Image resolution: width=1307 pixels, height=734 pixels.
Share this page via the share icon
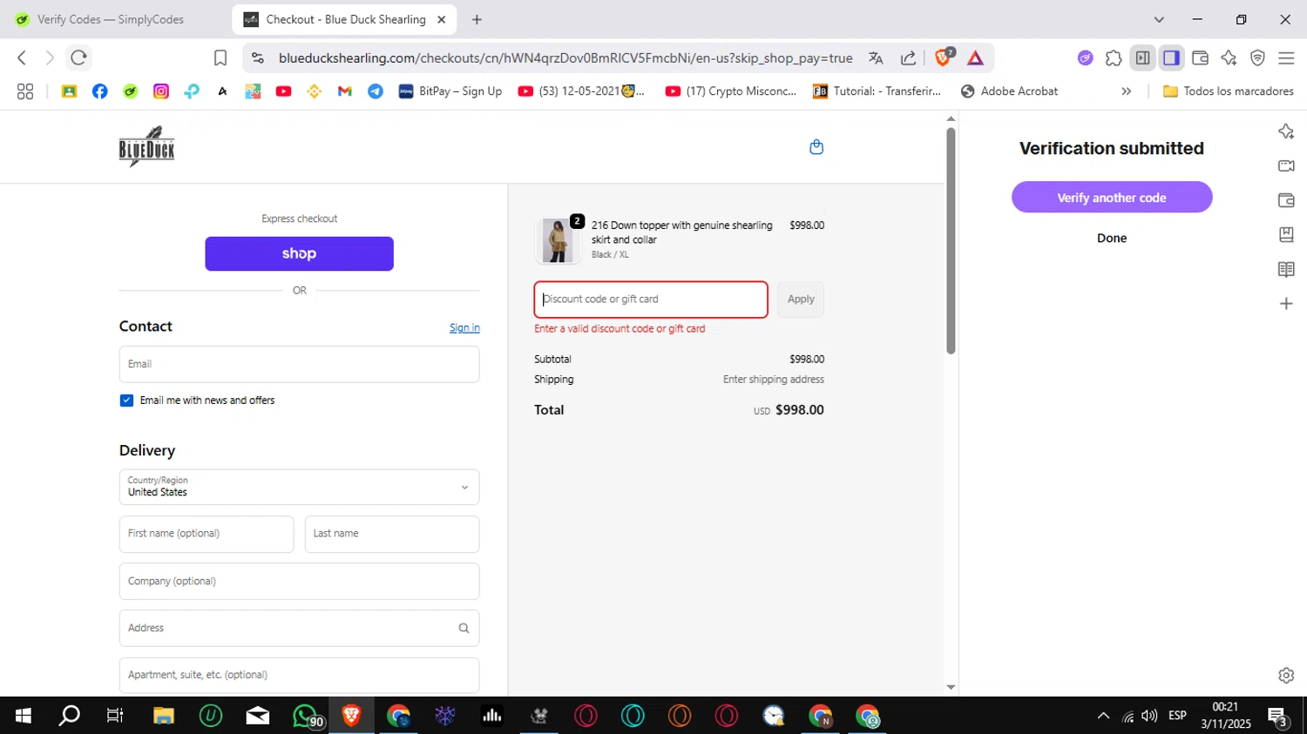(908, 57)
